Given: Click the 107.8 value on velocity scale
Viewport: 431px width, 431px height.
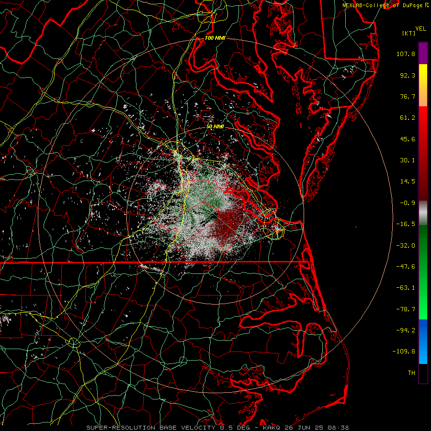Looking at the screenshot, I should click(x=406, y=54).
